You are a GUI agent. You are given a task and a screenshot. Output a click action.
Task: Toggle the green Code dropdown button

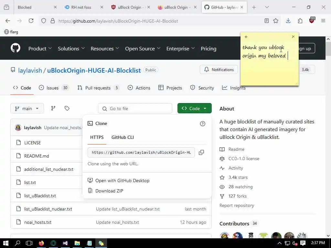[194, 108]
